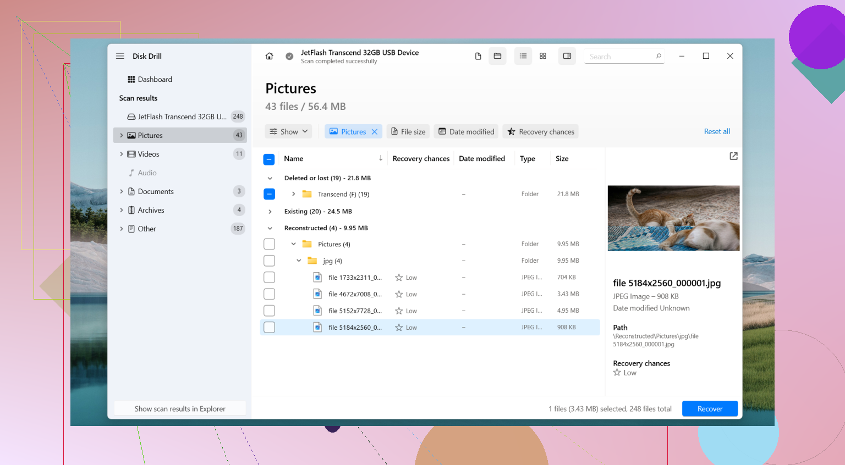845x465 pixels.
Task: Select the Archives category in sidebar
Action: pos(180,210)
